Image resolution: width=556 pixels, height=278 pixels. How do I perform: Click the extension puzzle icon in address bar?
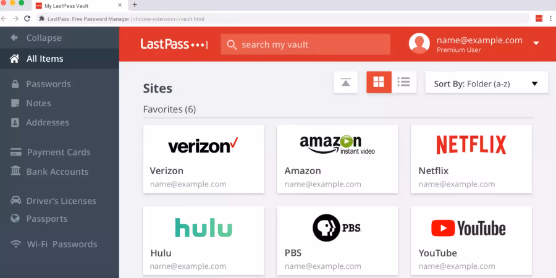tap(41, 19)
